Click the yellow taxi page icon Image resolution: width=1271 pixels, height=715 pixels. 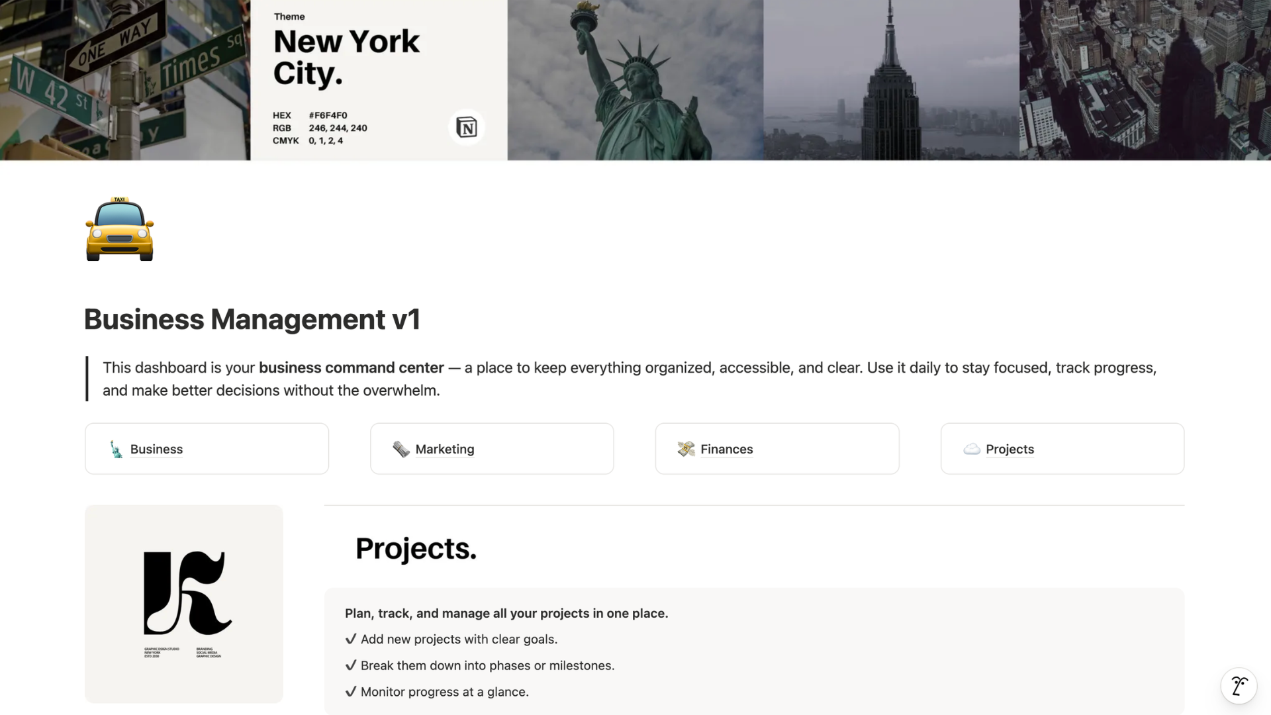pos(120,229)
